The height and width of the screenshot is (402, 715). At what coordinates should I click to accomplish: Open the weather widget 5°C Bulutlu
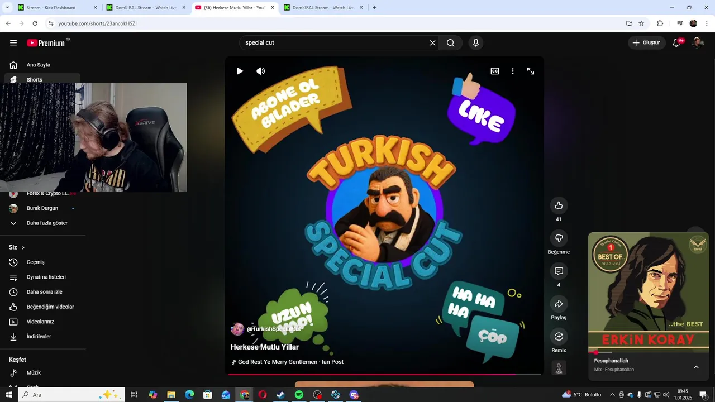[581, 395]
